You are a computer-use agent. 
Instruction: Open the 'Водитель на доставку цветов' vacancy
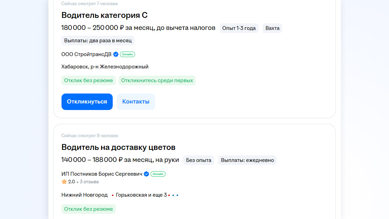click(118, 147)
